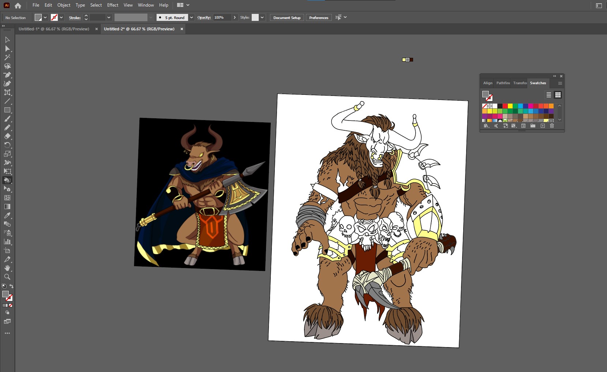The image size is (607, 372).
Task: Select the Scale tool
Action: [7, 154]
